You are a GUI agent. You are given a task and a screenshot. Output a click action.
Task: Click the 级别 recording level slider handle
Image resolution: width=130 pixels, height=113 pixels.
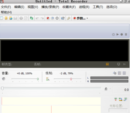pyautogui.click(x=71, y=79)
